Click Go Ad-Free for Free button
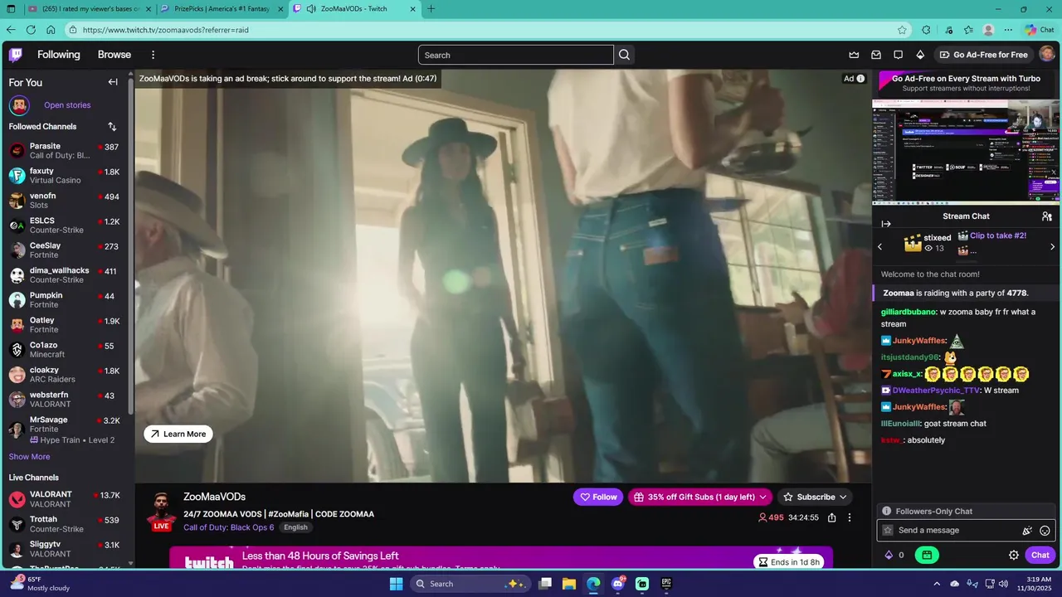 click(x=982, y=55)
